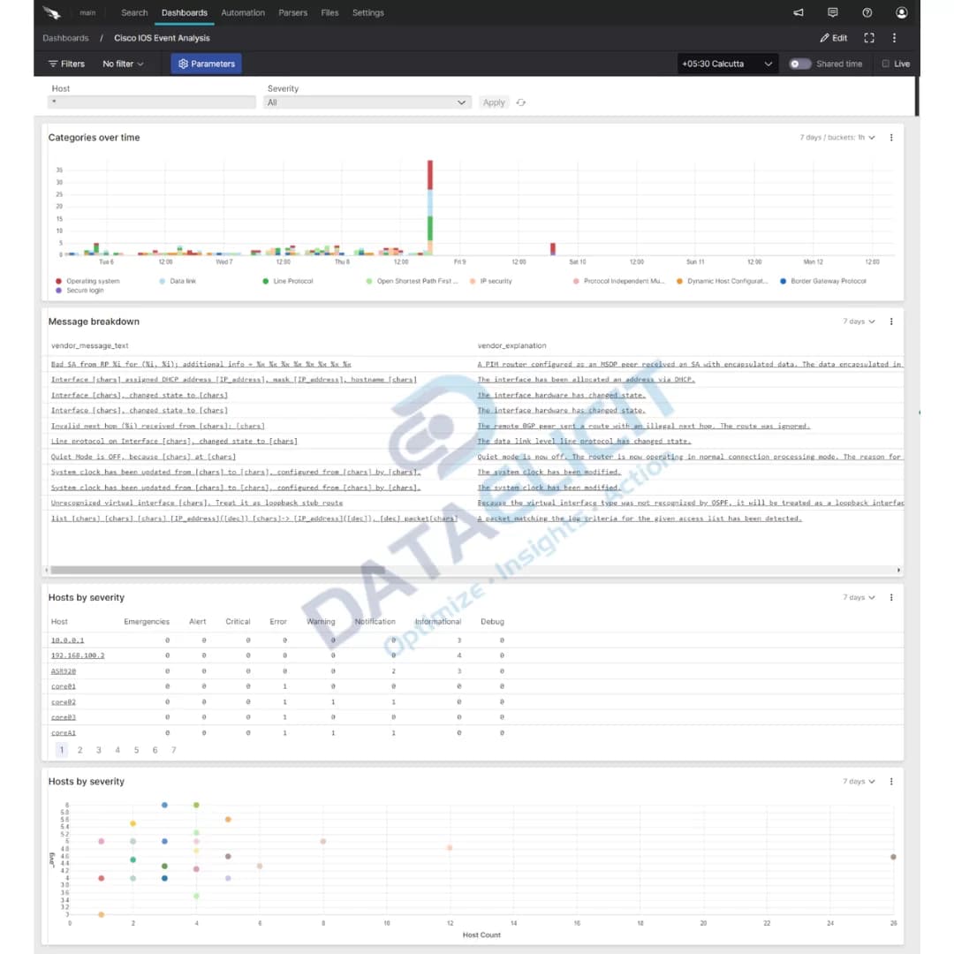Open the dashboard header three-dot menu
The image size is (954, 954).
895,38
